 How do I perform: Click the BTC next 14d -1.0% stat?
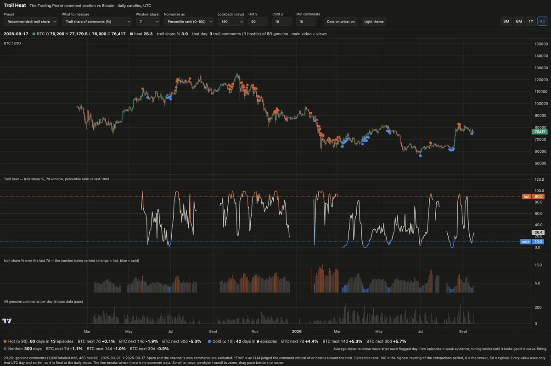107,349
